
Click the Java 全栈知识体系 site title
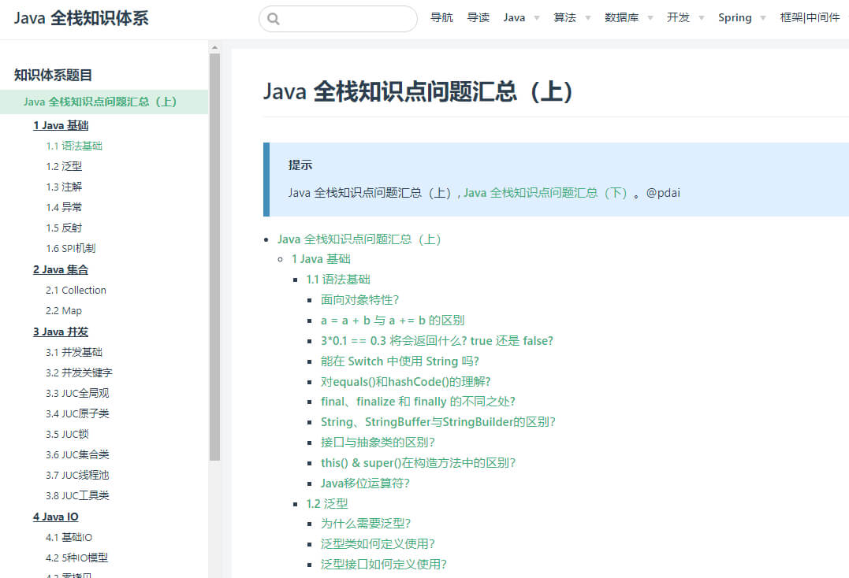81,18
